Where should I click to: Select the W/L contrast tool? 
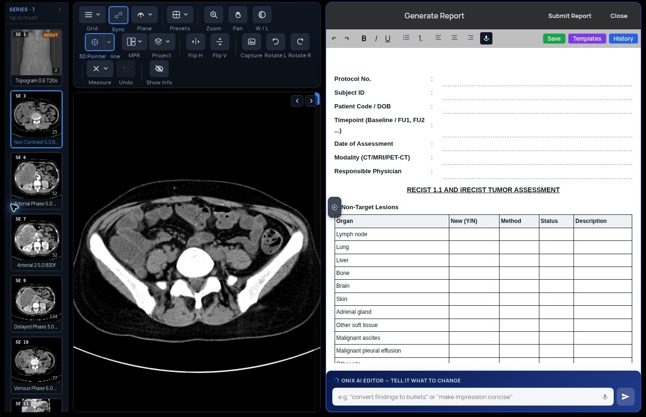[x=262, y=15]
